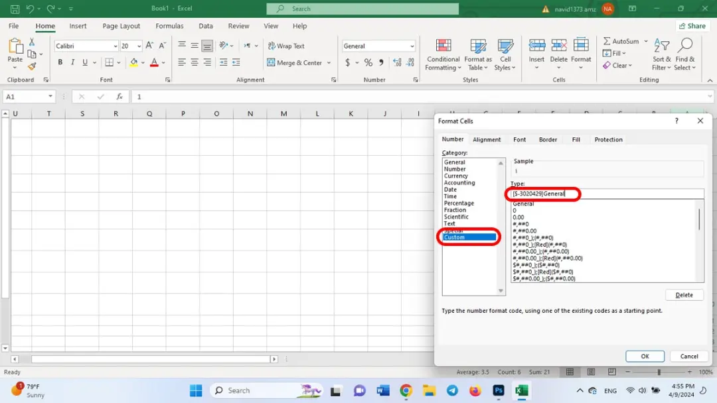Click Merge & Center button
Screen dimensions: 717x403
295,62
